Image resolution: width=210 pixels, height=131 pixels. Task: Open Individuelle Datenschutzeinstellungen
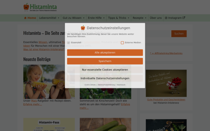coord(105,78)
